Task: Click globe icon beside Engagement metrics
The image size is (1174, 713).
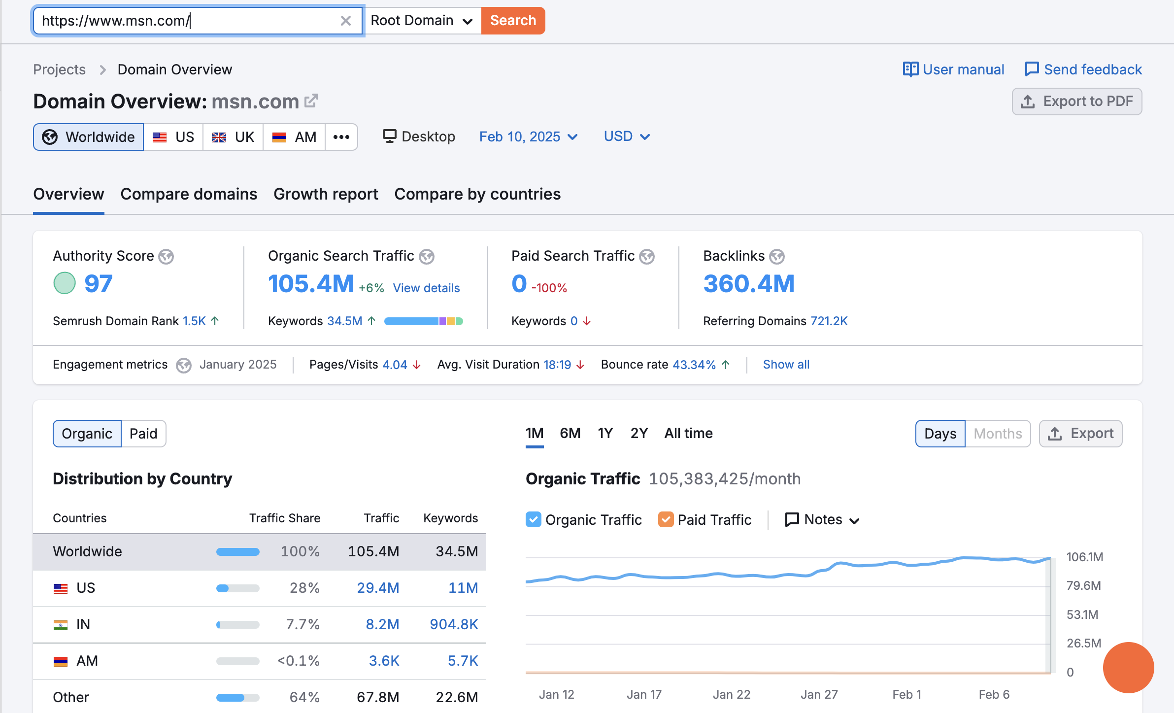Action: [x=184, y=365]
